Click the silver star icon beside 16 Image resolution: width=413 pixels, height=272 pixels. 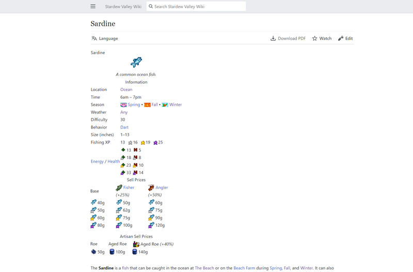point(130,143)
